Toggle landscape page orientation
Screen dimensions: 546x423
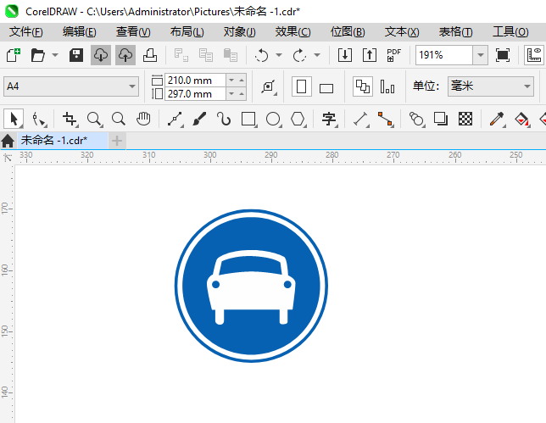click(x=326, y=87)
